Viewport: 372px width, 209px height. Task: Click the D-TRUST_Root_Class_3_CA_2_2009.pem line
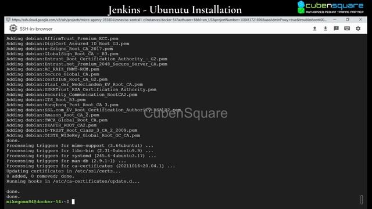(x=71, y=130)
